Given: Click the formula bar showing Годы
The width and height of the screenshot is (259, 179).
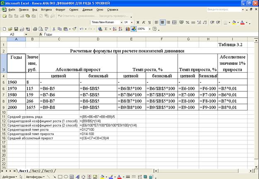Looking at the screenshot, I should pyautogui.click(x=149, y=34).
